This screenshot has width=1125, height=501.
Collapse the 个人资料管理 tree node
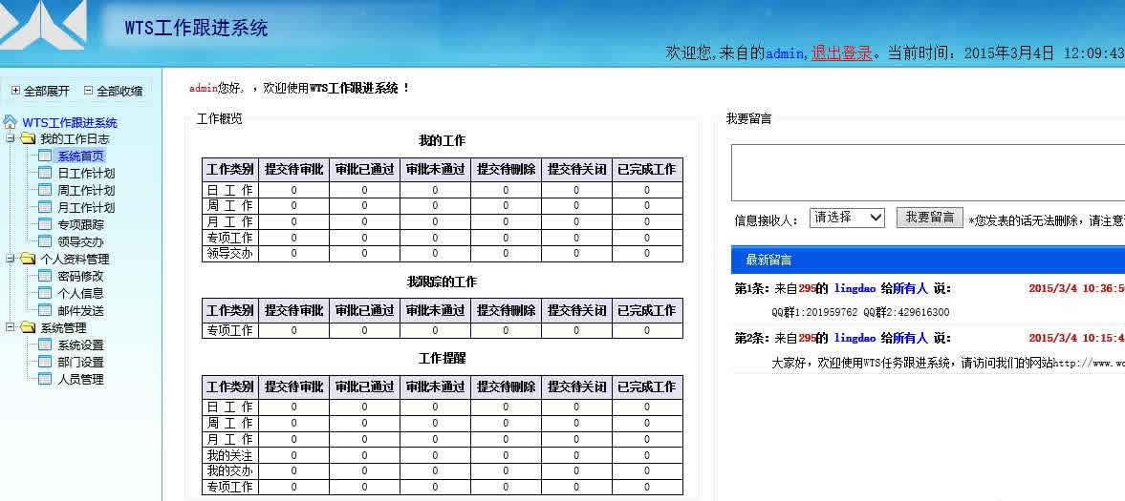click(11, 259)
